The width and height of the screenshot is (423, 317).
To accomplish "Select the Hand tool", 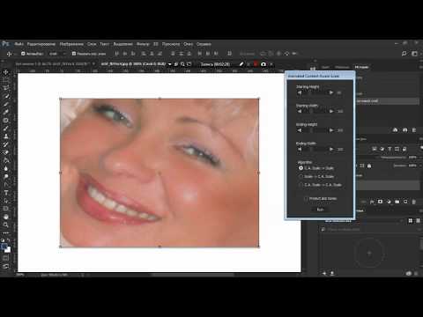I will (6, 217).
